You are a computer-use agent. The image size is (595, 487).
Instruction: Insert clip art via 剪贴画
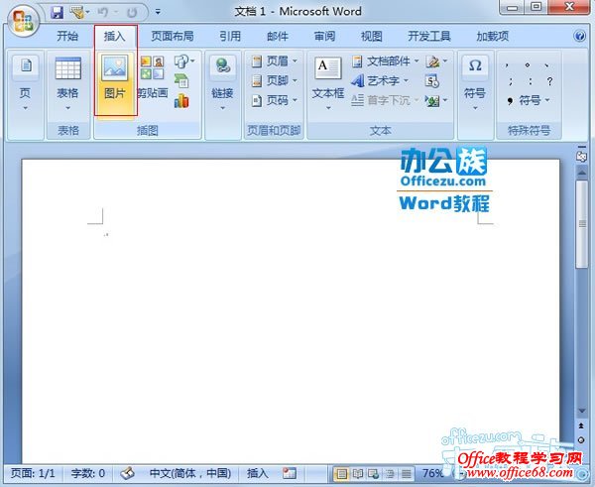pos(153,77)
